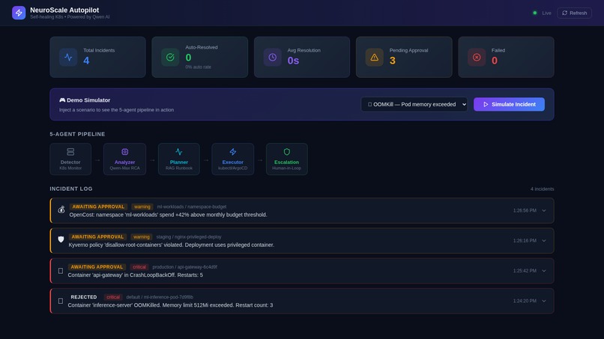Click the Refresh button
The width and height of the screenshot is (604, 339).
tap(574, 13)
